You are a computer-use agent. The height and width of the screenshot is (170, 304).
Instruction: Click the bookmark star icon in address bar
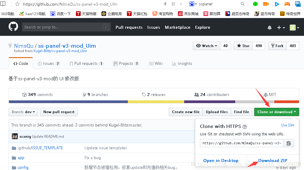[17, 4]
